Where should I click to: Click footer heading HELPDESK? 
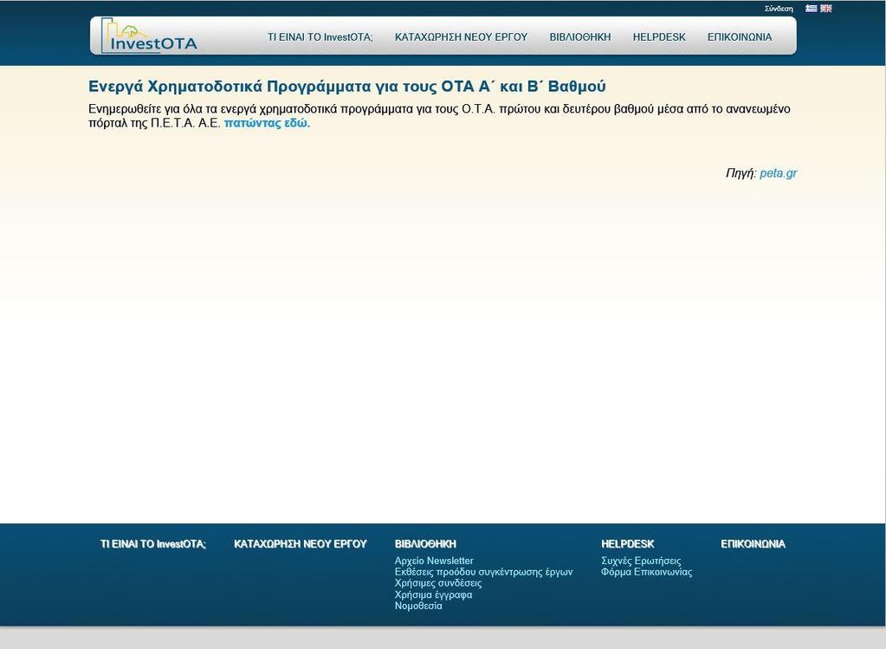point(628,544)
